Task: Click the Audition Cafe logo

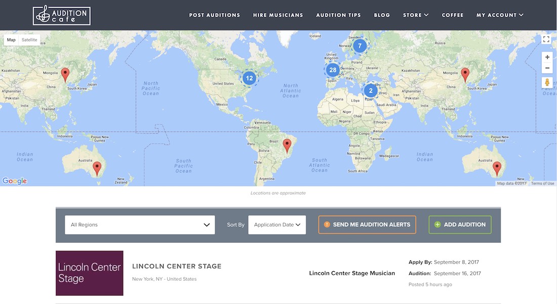Action: click(x=62, y=15)
